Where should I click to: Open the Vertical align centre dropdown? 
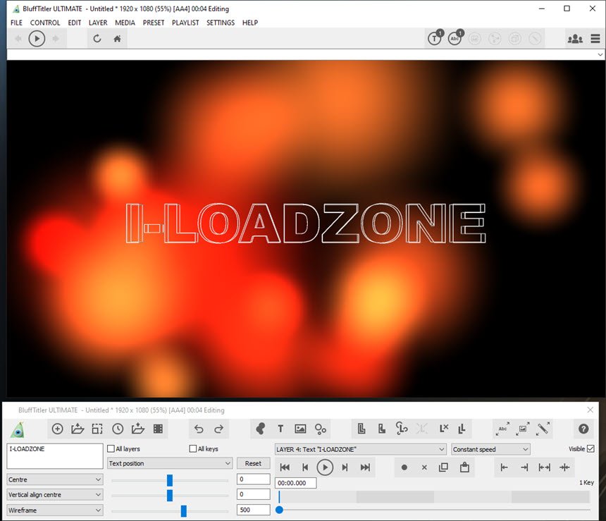pos(55,495)
